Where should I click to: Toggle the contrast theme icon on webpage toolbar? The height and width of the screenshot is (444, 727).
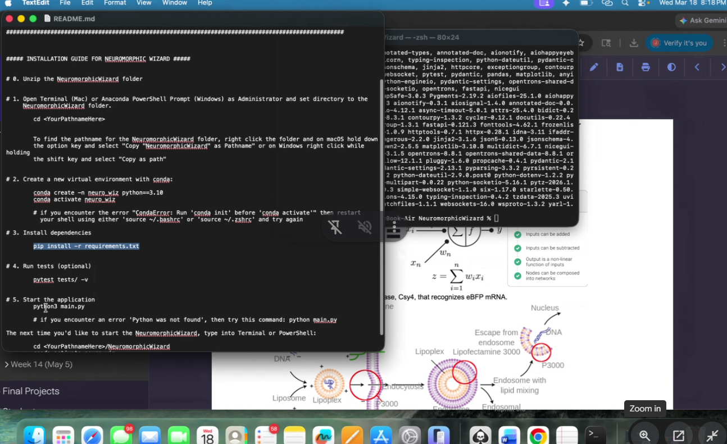click(x=671, y=67)
